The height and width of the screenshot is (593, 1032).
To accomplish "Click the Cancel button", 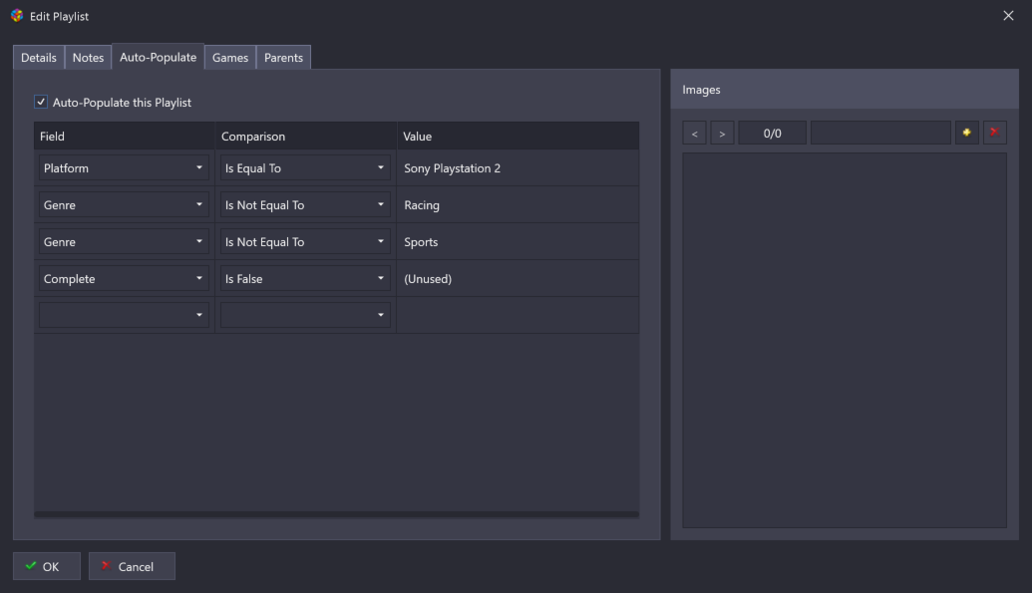I will point(132,566).
